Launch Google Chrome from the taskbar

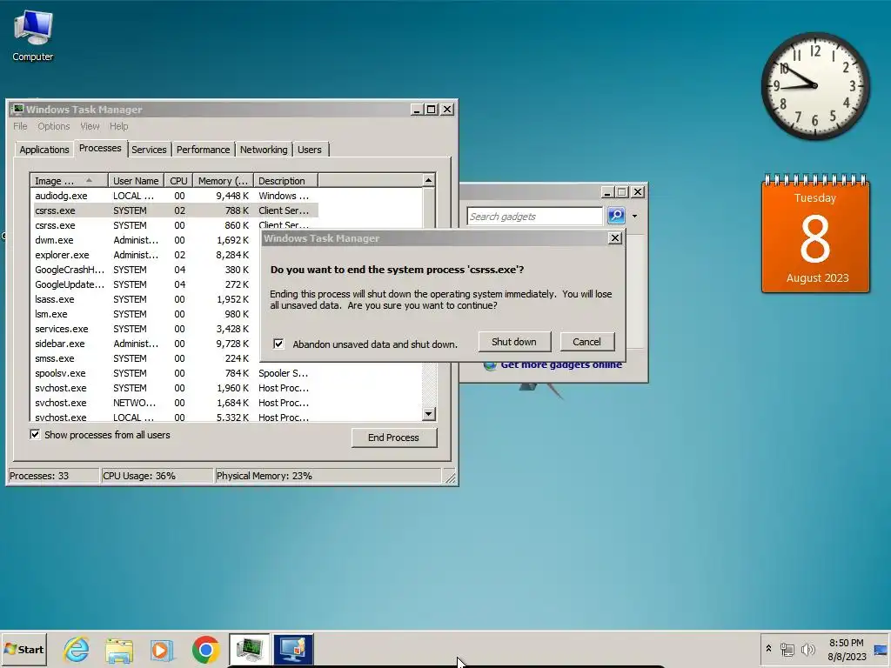(x=205, y=649)
